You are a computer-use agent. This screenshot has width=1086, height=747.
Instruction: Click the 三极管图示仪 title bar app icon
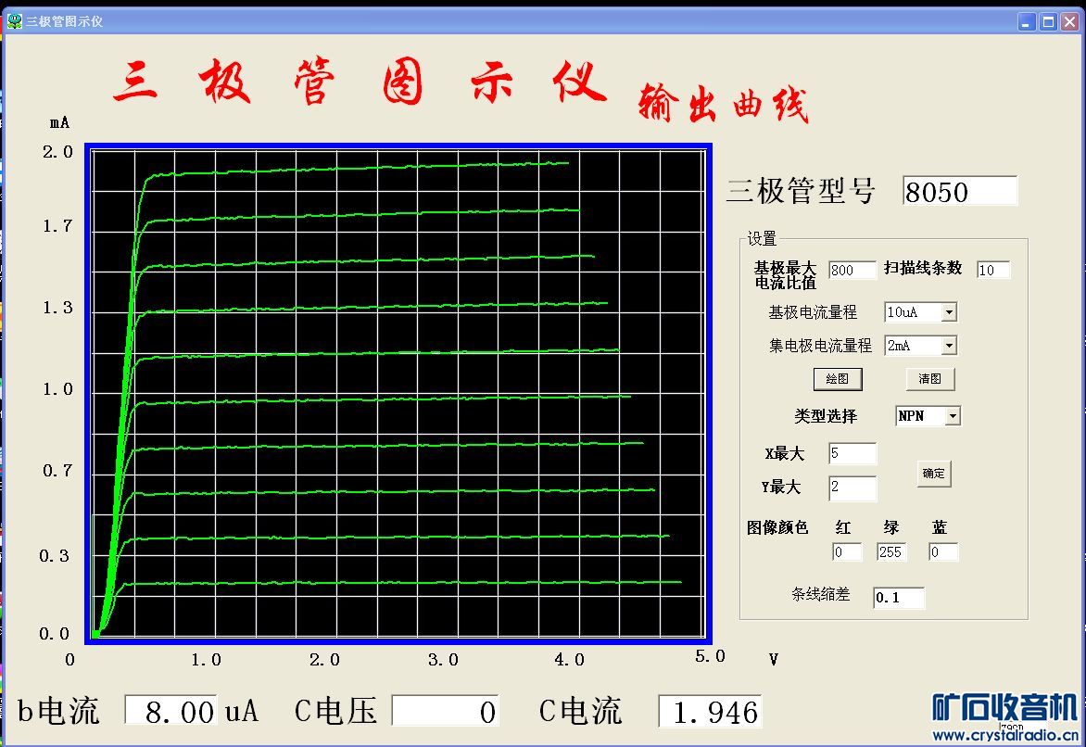14,21
